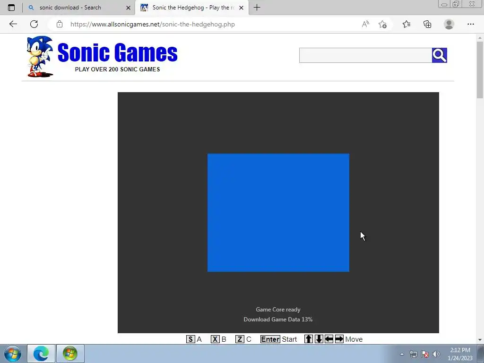The width and height of the screenshot is (484, 363).
Task: Click the site search magnifier button
Action: tap(439, 55)
